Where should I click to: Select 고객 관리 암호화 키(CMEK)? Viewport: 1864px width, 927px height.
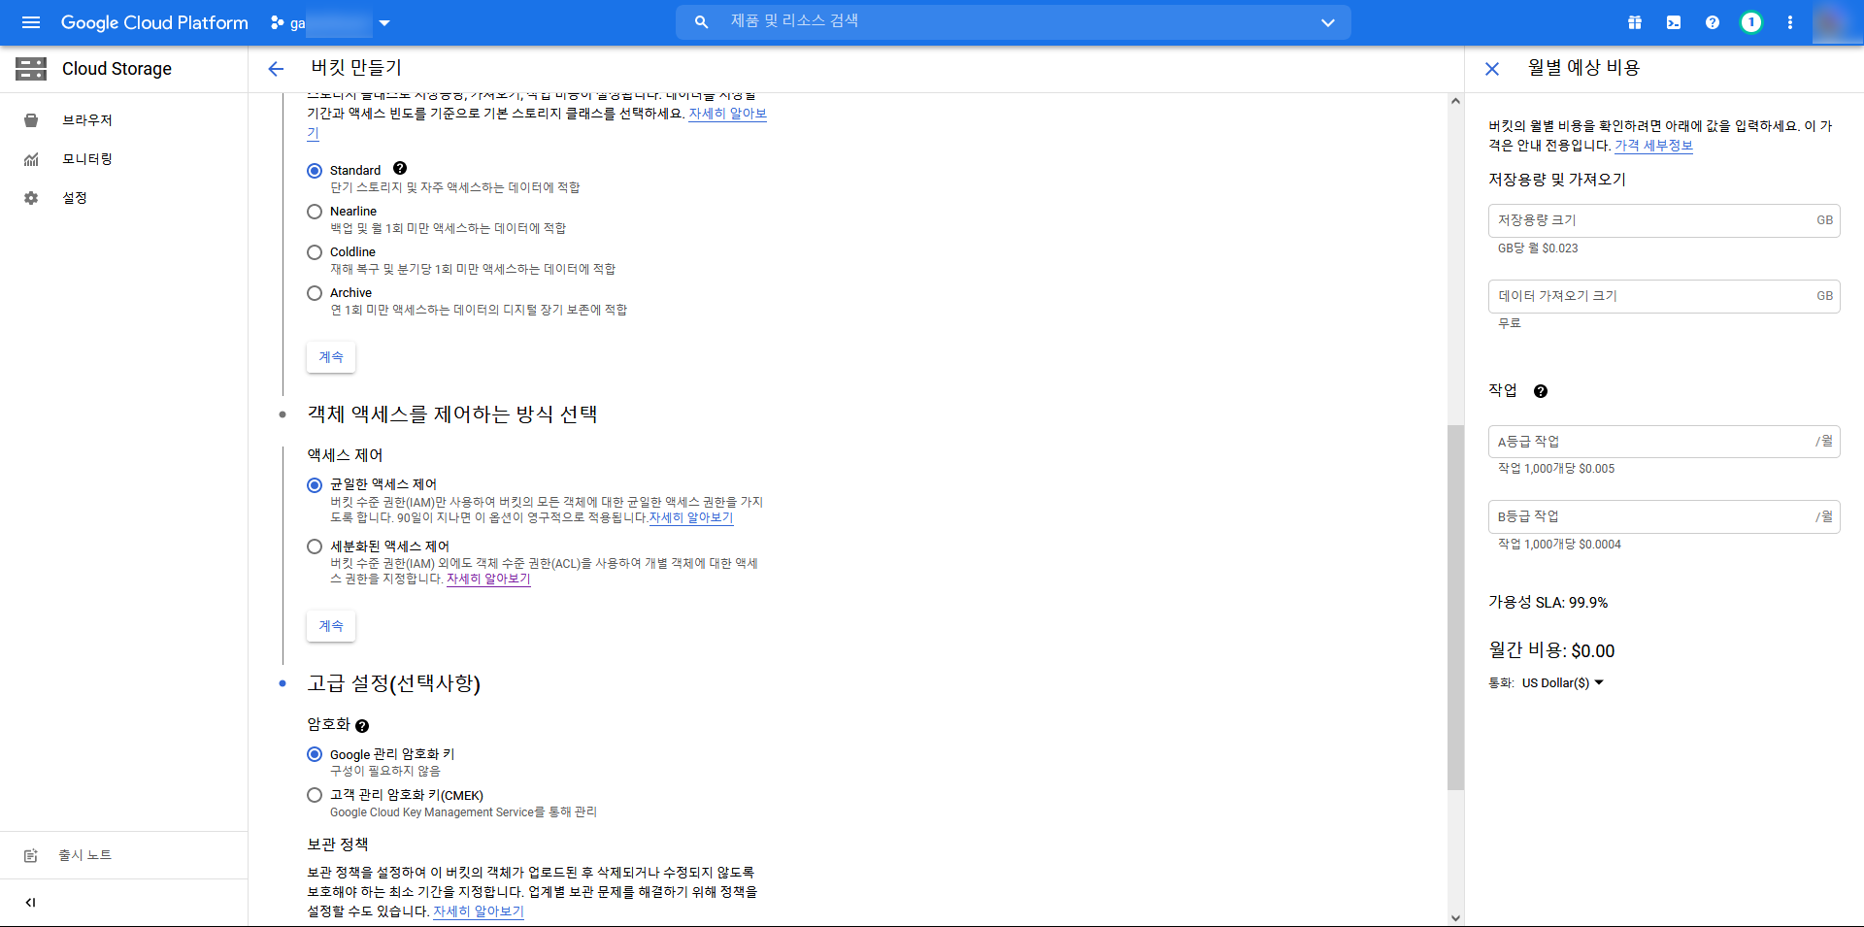coord(315,795)
